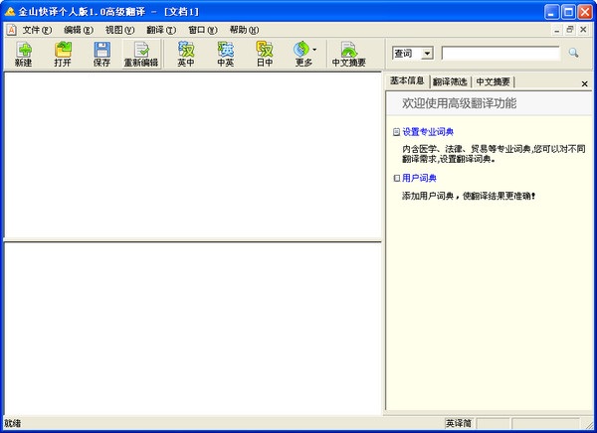
Task: Open the 设置专业词典 link
Action: coord(428,132)
